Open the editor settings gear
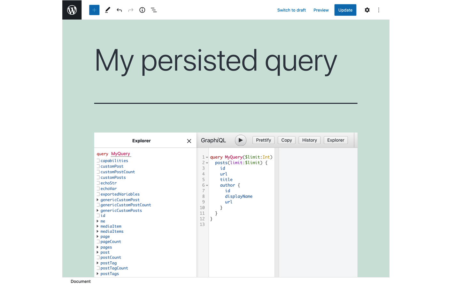This screenshot has height=285, width=463. click(x=367, y=10)
